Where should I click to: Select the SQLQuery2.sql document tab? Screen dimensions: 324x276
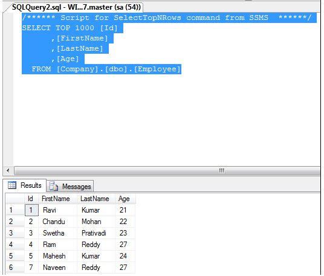(76, 7)
